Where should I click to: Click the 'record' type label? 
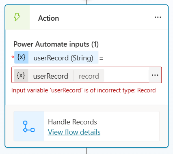(x=89, y=76)
